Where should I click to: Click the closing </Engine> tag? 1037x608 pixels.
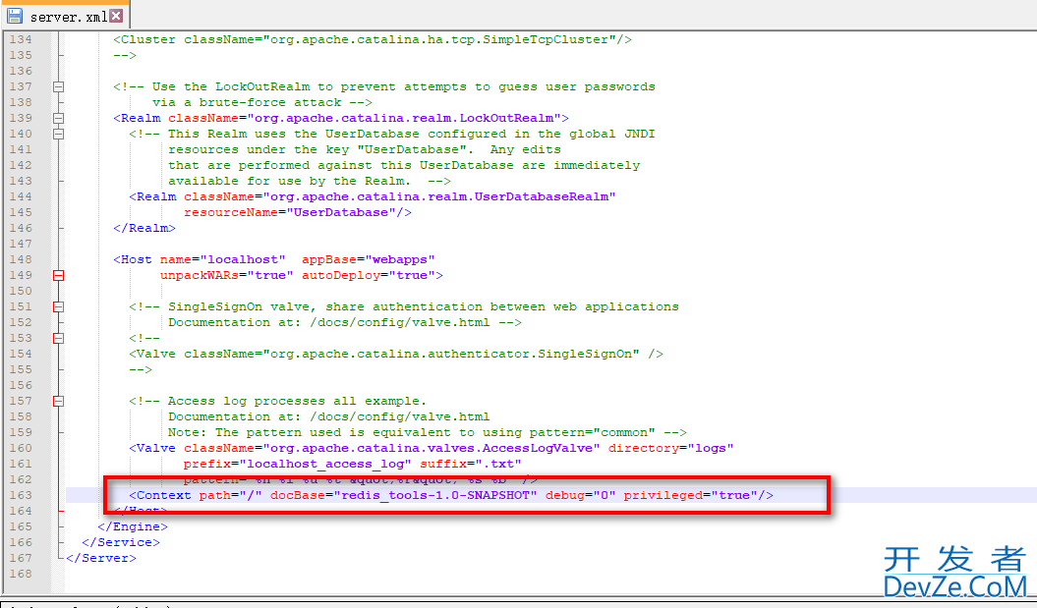coord(133,527)
